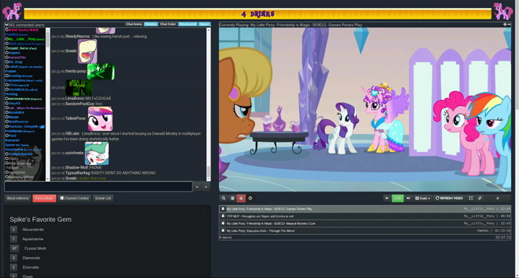
Task: Click the SteadyNeuros chat username
Action: pyautogui.click(x=77, y=36)
